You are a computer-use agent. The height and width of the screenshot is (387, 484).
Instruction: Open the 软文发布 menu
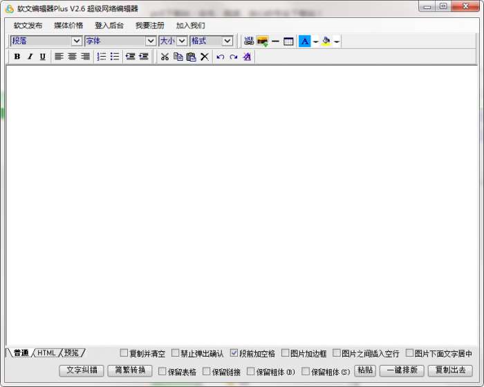(28, 26)
